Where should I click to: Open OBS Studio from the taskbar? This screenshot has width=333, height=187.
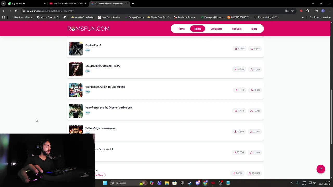[220, 183]
